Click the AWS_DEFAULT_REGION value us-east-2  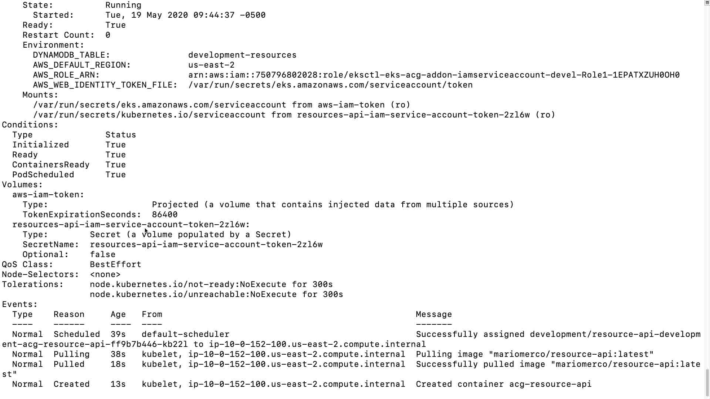[x=211, y=65]
